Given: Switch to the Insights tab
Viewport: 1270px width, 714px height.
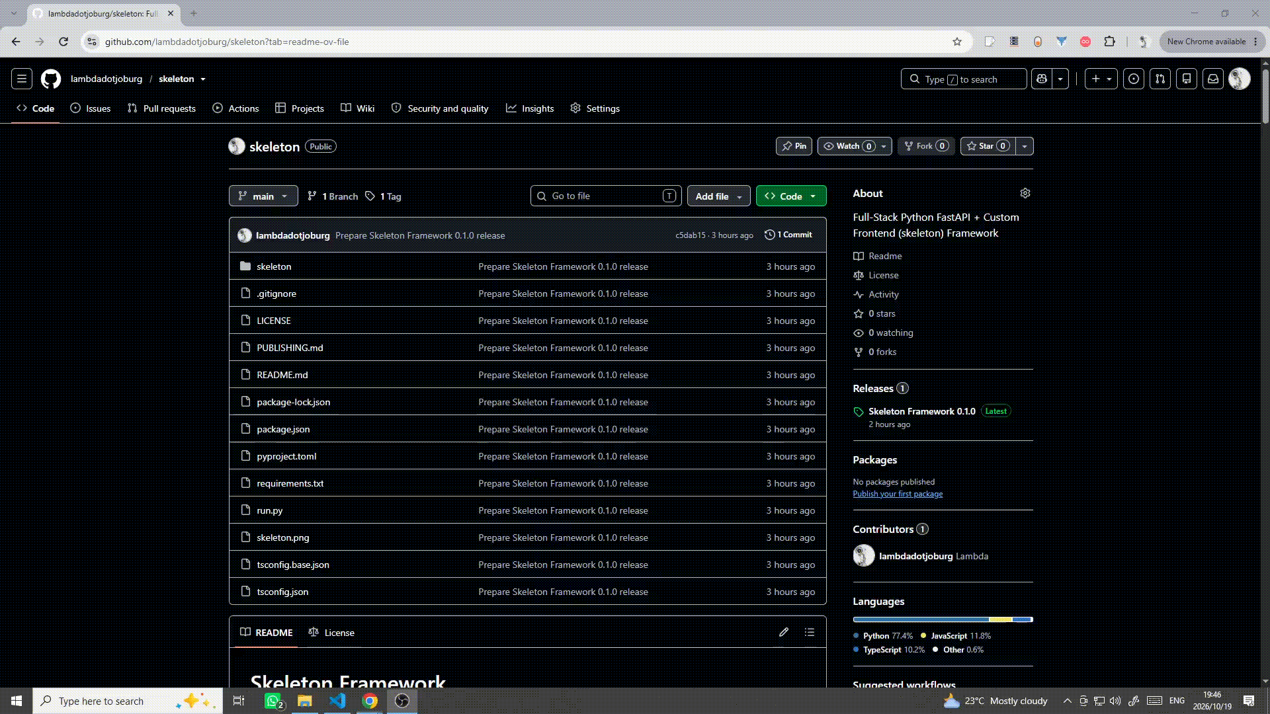Looking at the screenshot, I should pos(530,108).
